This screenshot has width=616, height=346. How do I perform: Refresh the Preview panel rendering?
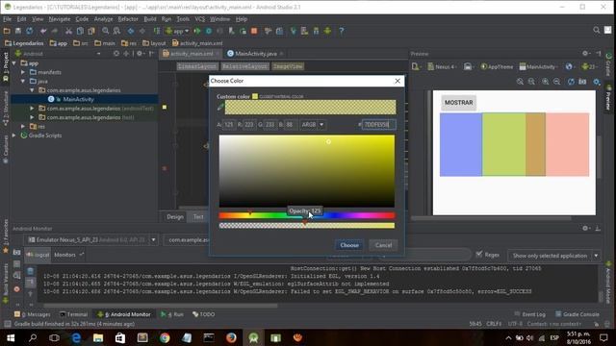pyautogui.click(x=571, y=82)
